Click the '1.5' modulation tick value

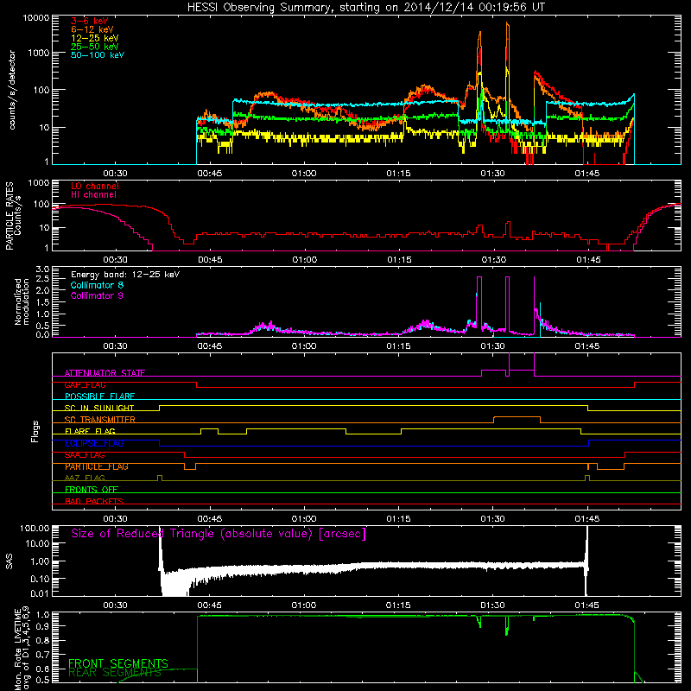click(x=42, y=302)
